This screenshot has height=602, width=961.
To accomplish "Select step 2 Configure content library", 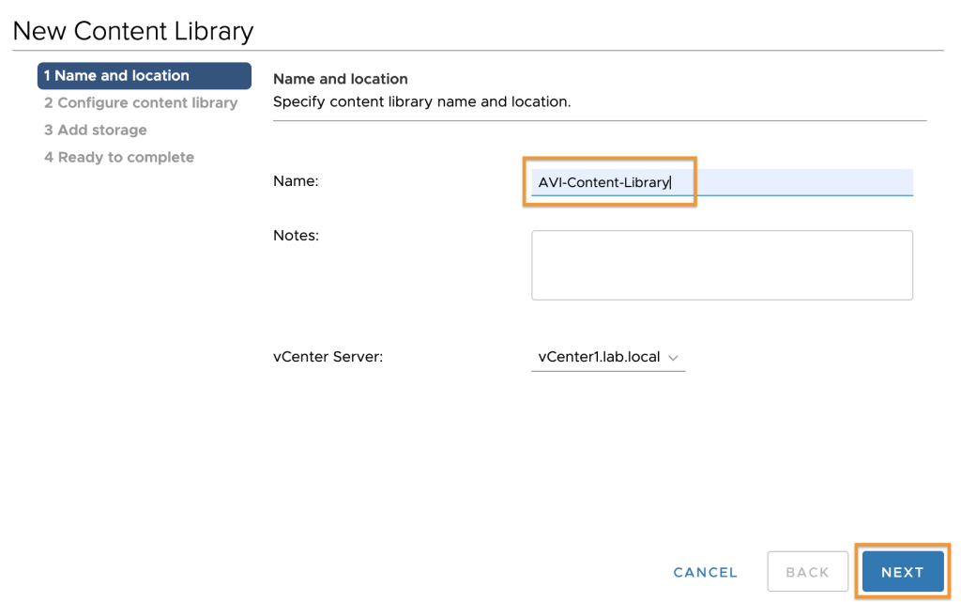I will (141, 102).
